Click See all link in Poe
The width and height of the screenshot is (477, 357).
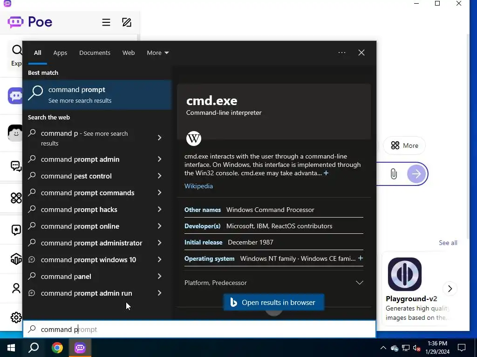pyautogui.click(x=448, y=243)
